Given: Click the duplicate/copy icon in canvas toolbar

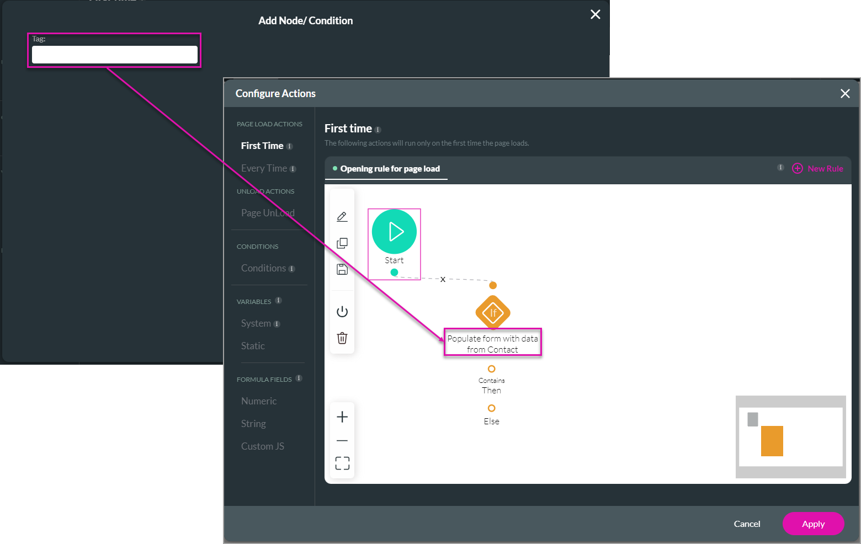Looking at the screenshot, I should (x=342, y=243).
